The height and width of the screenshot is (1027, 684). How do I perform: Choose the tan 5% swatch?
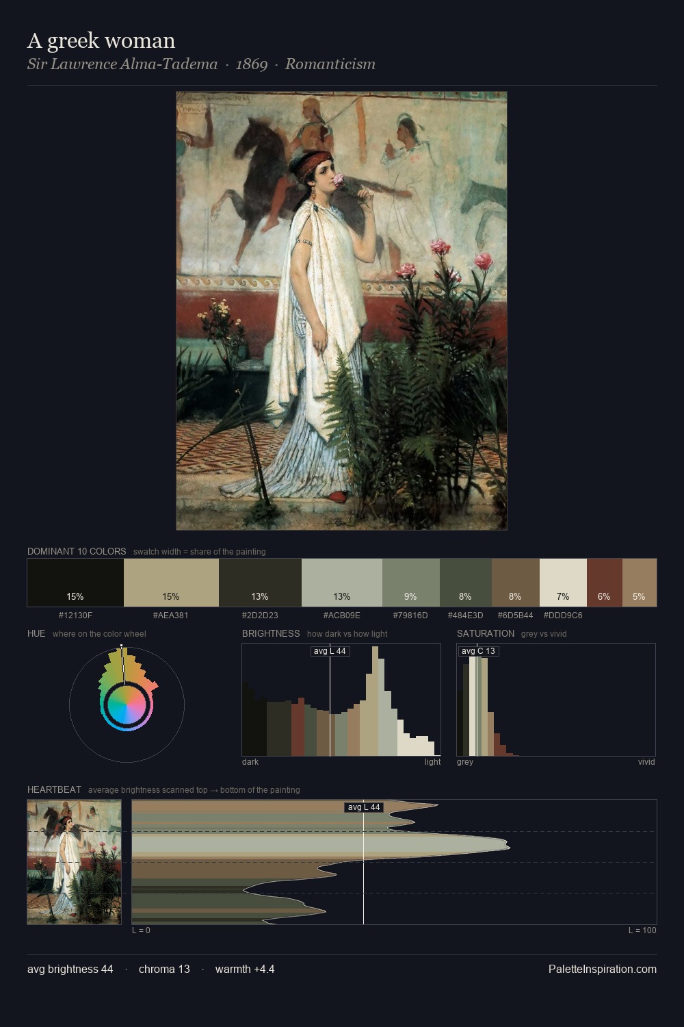[x=640, y=583]
